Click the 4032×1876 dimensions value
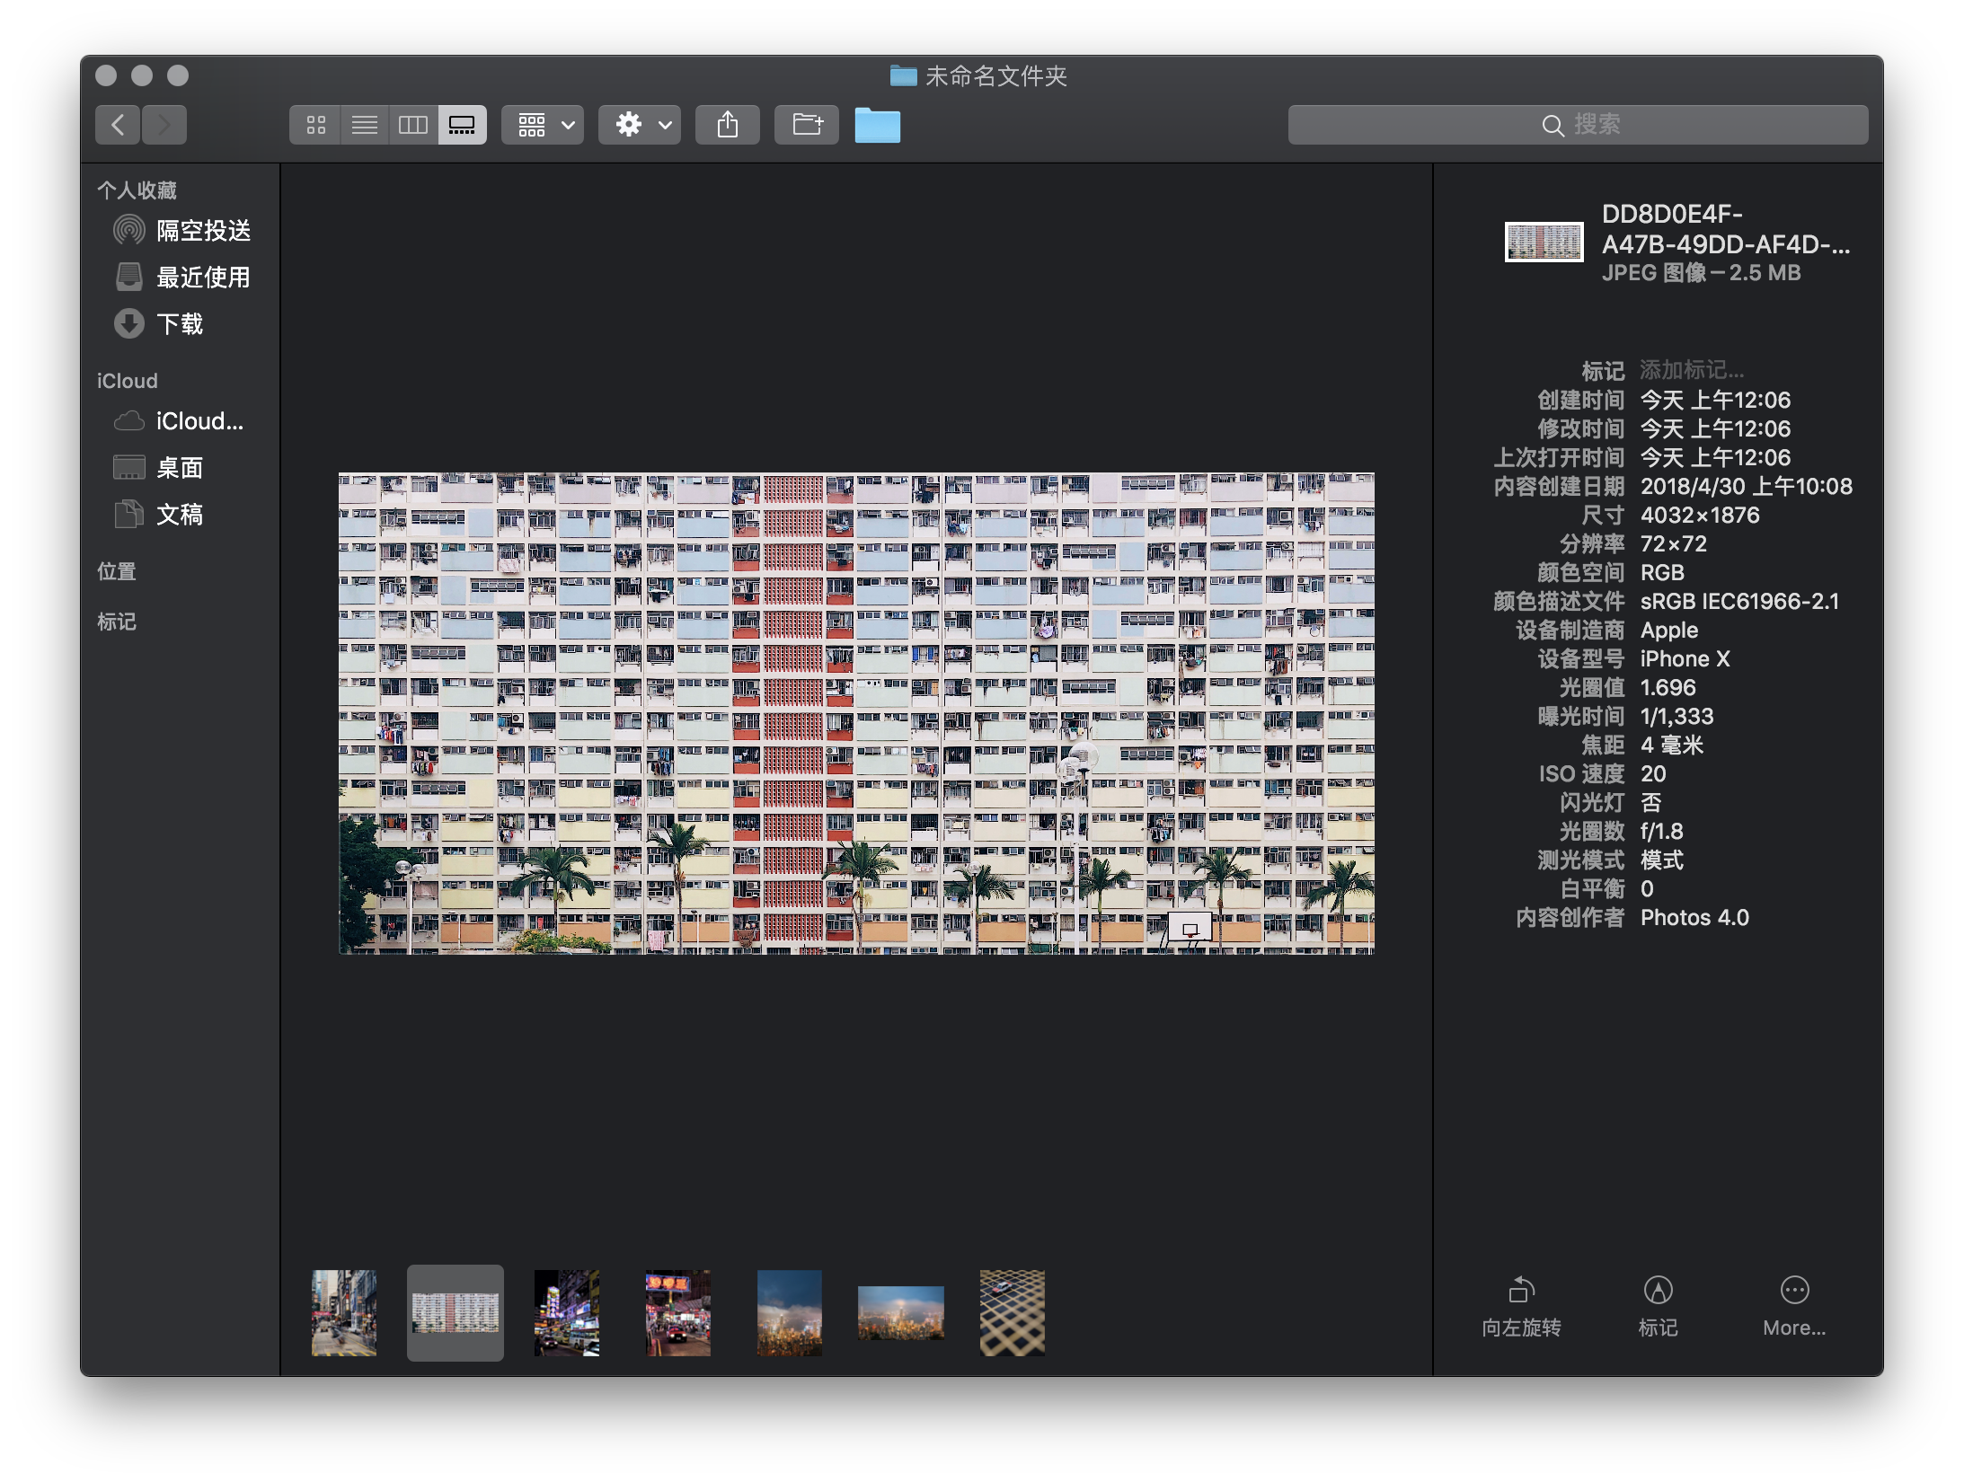 1700,515
